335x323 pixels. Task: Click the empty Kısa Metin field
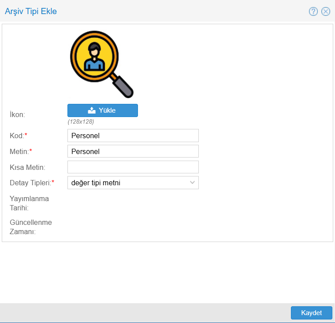click(x=133, y=167)
